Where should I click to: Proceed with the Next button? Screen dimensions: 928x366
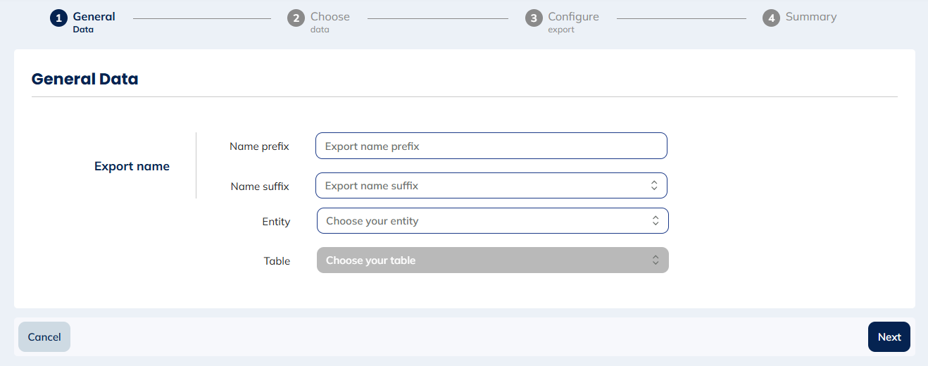click(889, 337)
